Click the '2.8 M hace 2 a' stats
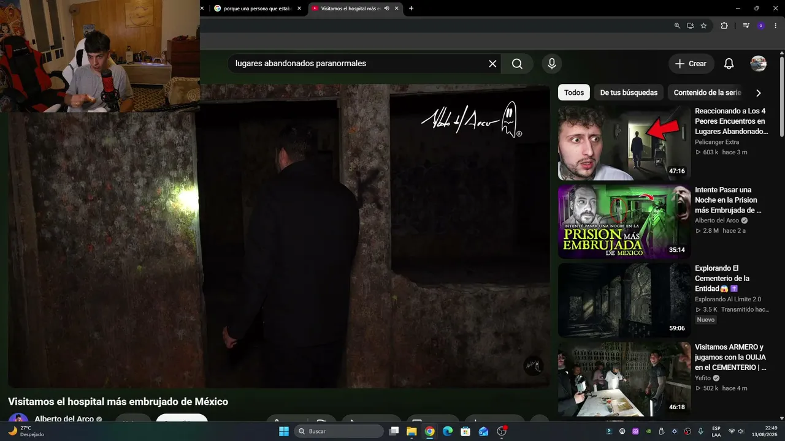Image resolution: width=785 pixels, height=441 pixels. (721, 231)
